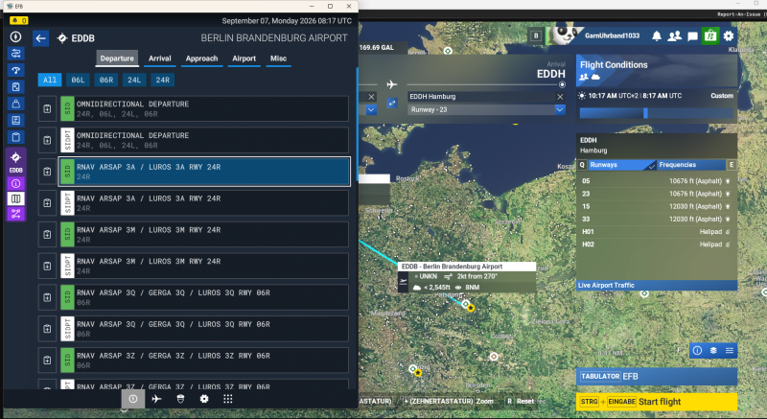Open chat bubble icon in simulator top bar
Image resolution: width=767 pixels, height=419 pixels.
(692, 36)
